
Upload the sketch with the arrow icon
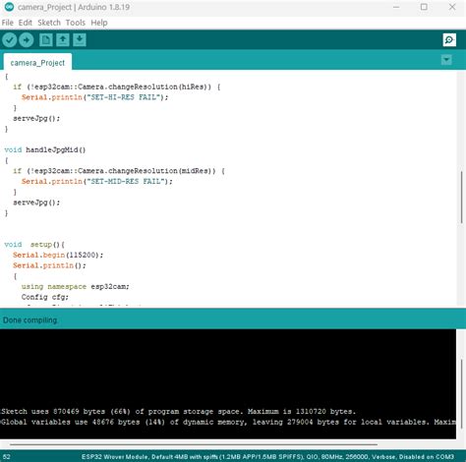coord(27,40)
